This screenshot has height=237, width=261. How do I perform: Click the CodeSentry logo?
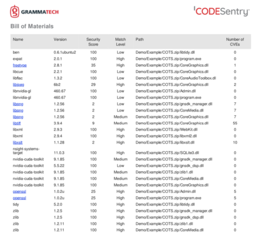[x=221, y=11]
